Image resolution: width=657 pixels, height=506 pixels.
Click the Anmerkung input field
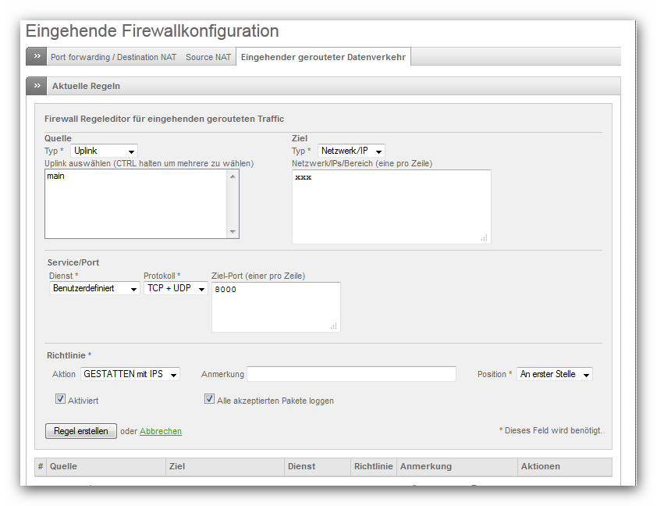pyautogui.click(x=351, y=375)
